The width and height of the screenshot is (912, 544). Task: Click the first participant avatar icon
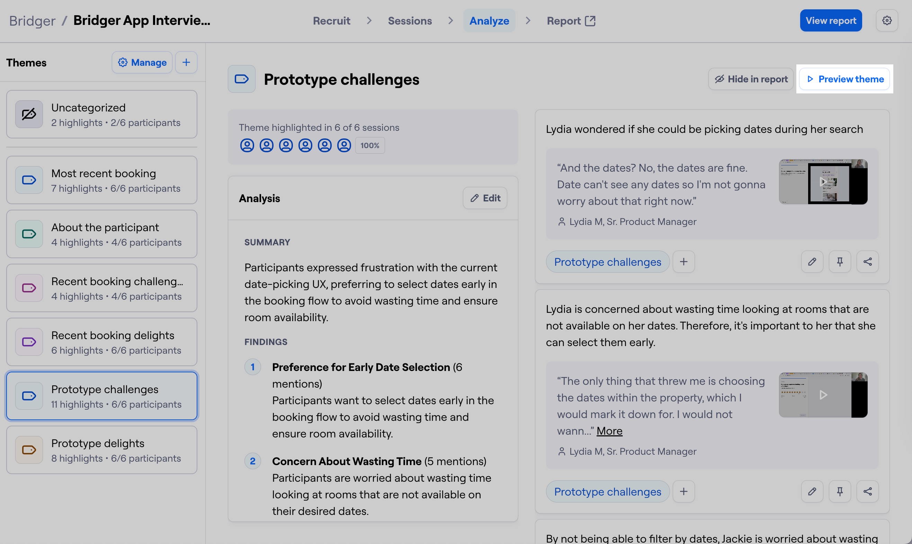247,146
